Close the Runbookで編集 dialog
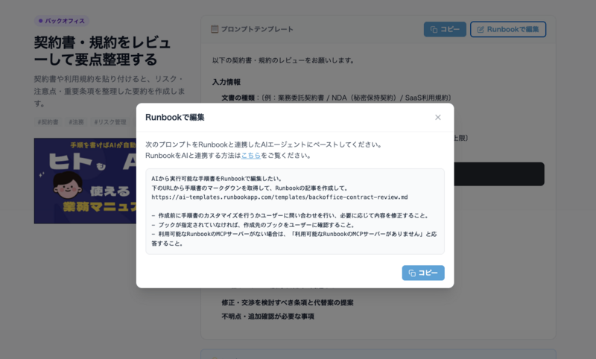This screenshot has height=359, width=596. (437, 118)
